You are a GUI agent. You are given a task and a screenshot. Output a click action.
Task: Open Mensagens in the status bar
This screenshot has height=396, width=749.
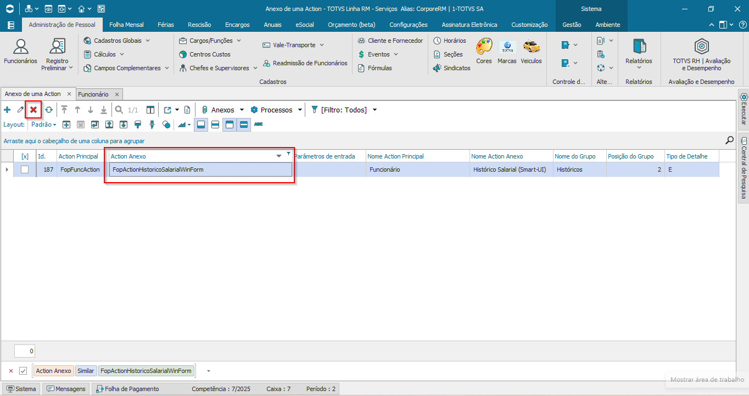(x=66, y=389)
